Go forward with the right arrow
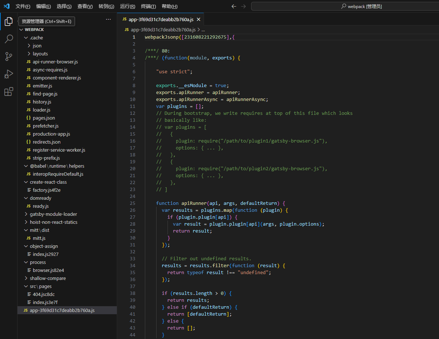Image resolution: width=439 pixels, height=339 pixels. (x=243, y=7)
